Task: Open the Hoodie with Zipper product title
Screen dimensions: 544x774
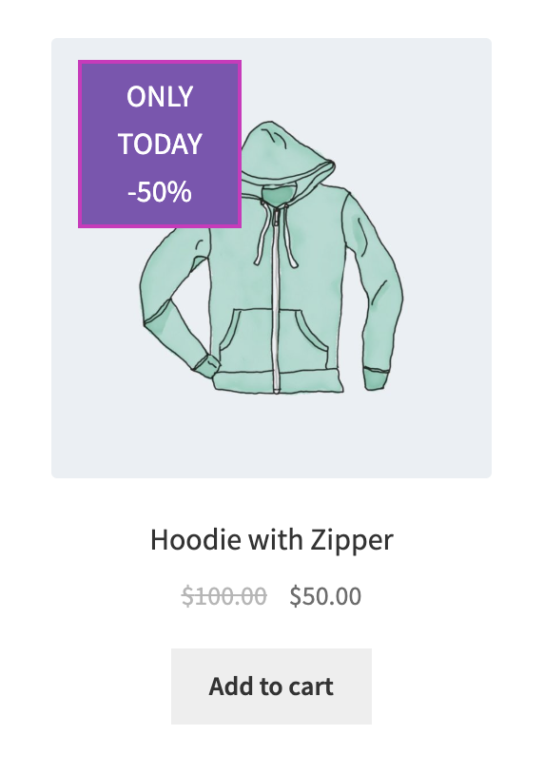Action: 271,539
